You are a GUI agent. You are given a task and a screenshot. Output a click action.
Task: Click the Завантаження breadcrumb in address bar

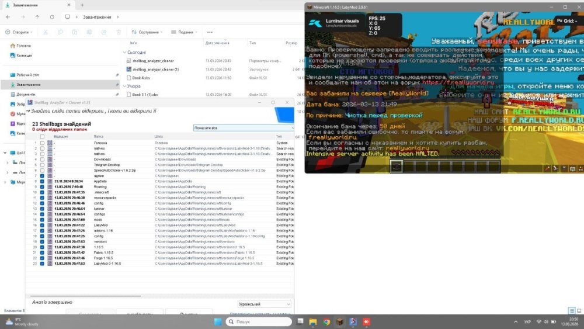(97, 17)
